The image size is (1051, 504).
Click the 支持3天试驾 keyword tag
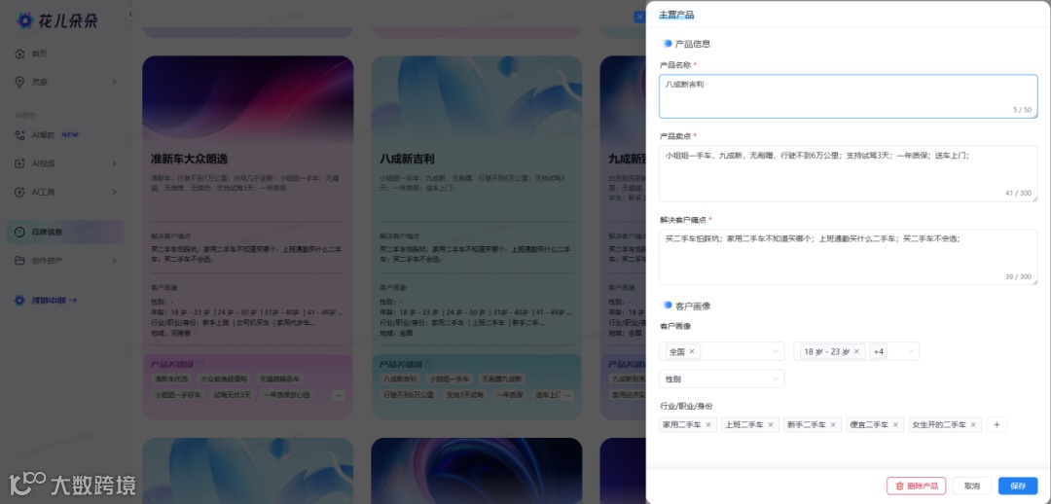(x=464, y=395)
